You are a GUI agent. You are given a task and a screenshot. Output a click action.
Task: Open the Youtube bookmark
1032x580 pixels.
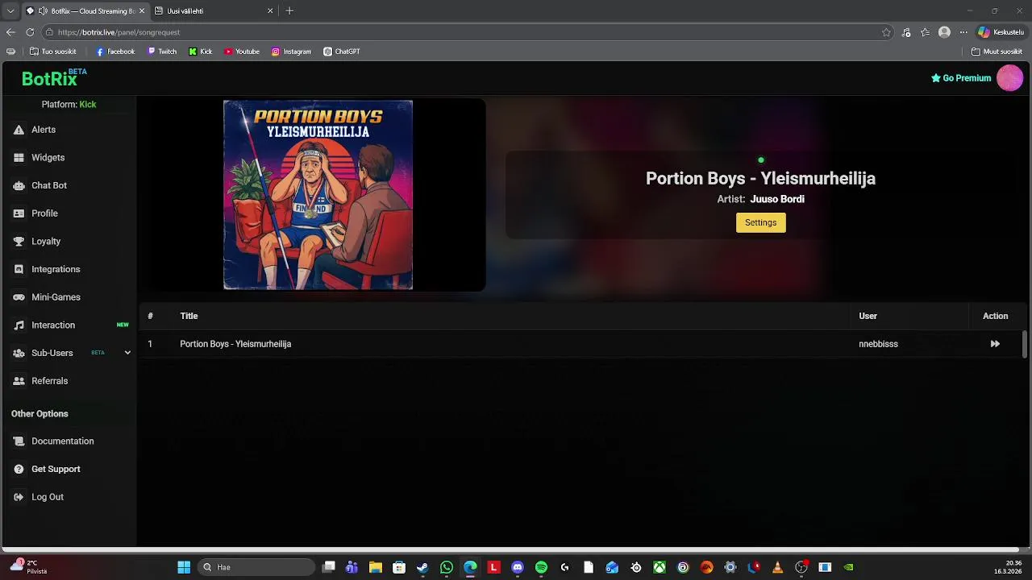coord(242,52)
